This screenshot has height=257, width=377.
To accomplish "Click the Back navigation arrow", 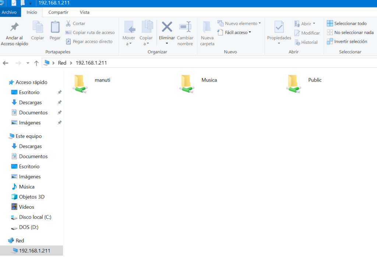I will click(6, 63).
